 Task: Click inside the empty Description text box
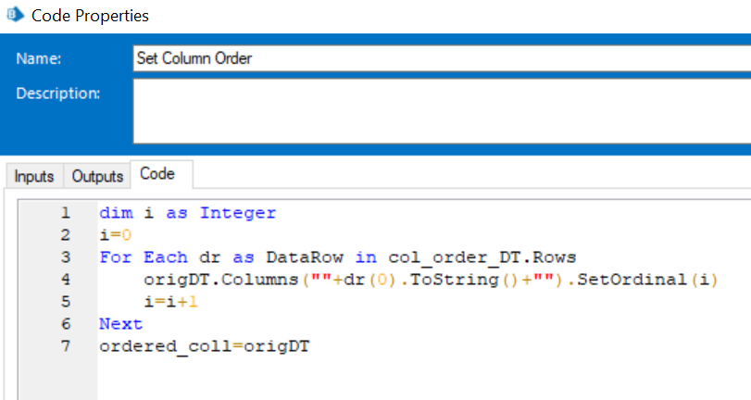click(x=442, y=111)
